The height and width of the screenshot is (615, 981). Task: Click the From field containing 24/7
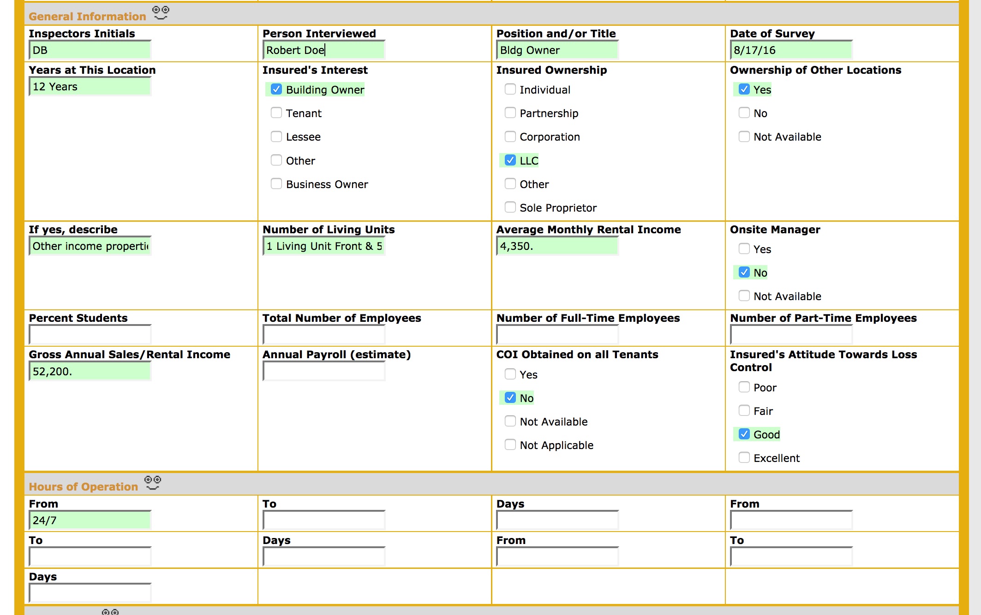pos(90,520)
